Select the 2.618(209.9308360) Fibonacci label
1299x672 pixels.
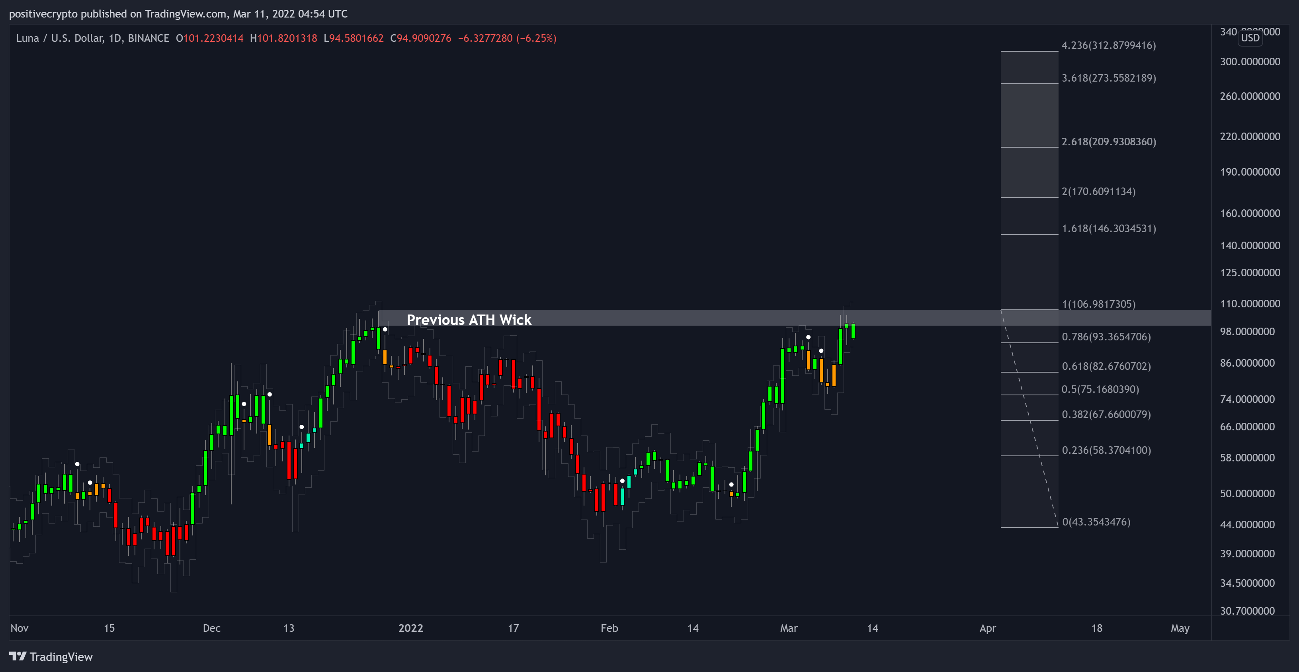coord(1108,142)
